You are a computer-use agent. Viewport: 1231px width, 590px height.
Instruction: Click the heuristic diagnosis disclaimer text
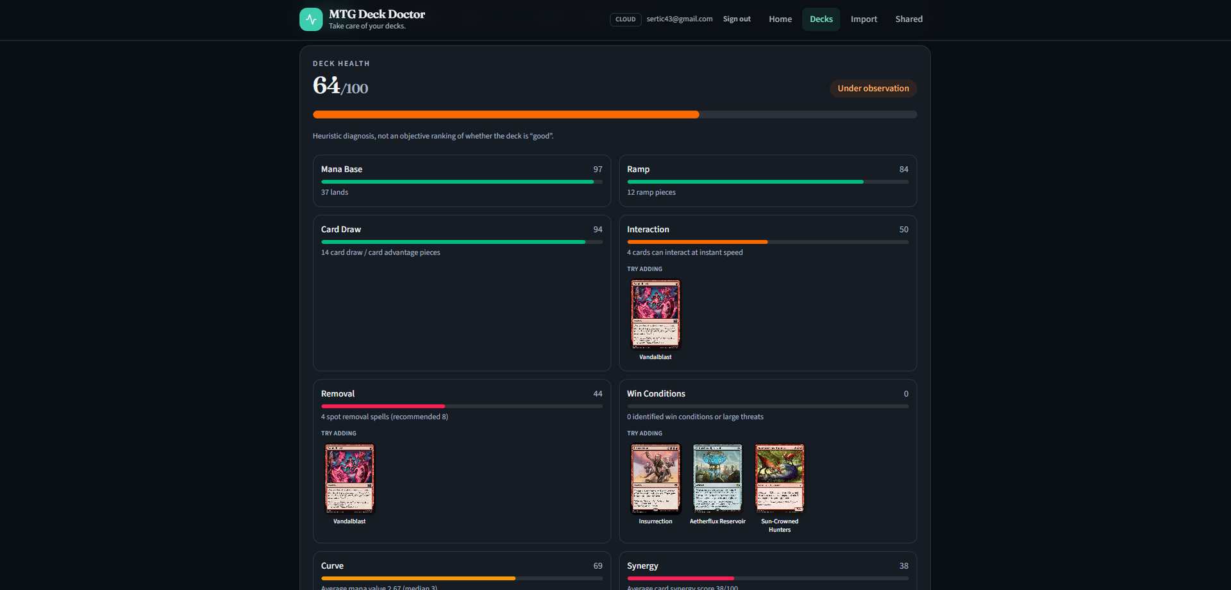coord(433,136)
